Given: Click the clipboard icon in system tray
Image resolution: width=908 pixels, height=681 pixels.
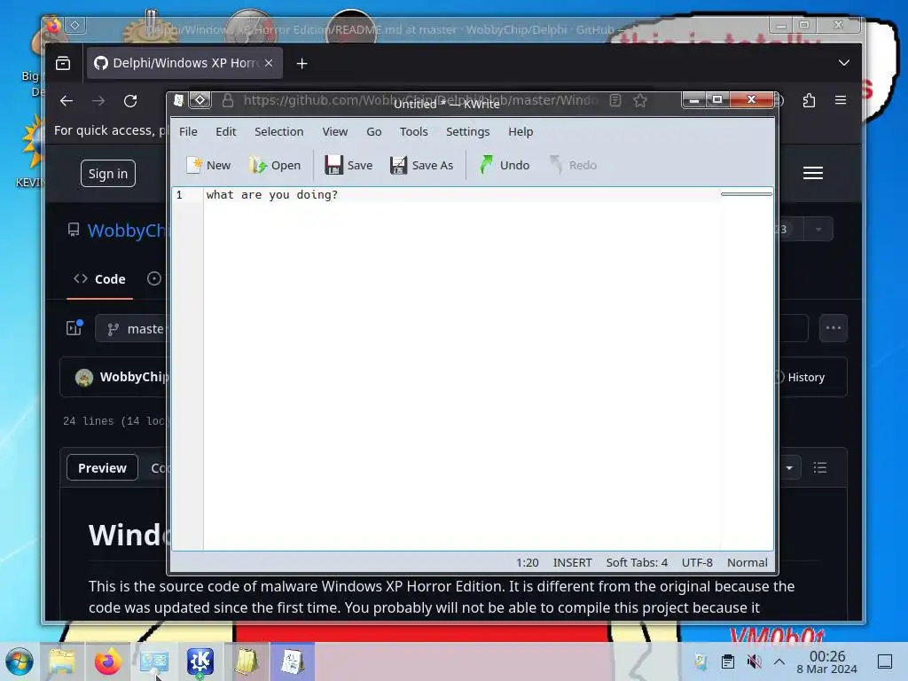Looking at the screenshot, I should (x=727, y=661).
